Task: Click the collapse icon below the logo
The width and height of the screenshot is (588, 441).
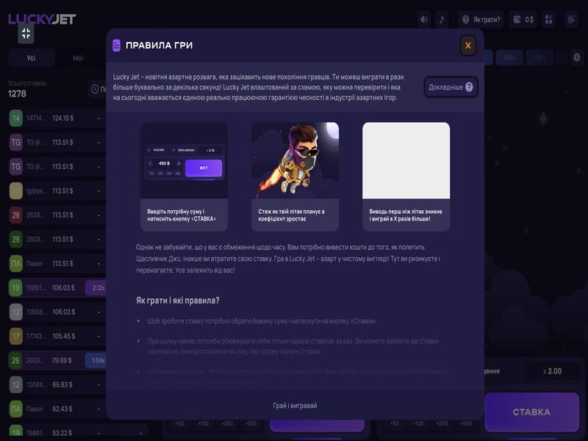Action: (x=26, y=33)
